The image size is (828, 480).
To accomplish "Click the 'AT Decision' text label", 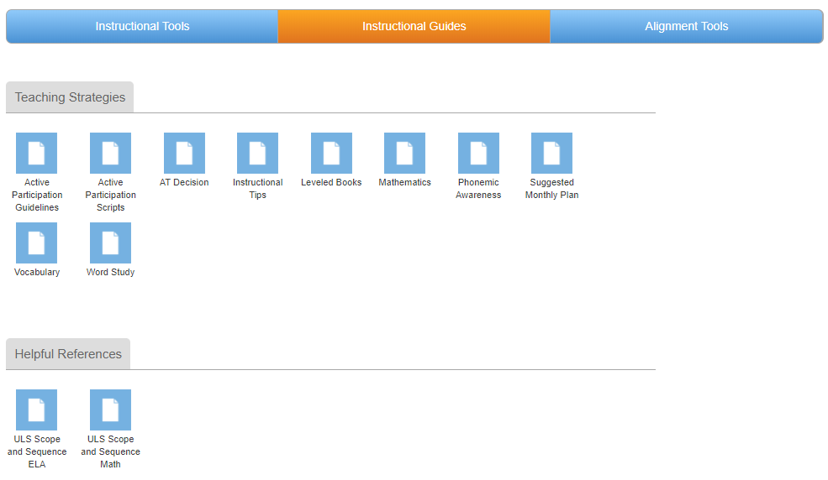I will 184,182.
